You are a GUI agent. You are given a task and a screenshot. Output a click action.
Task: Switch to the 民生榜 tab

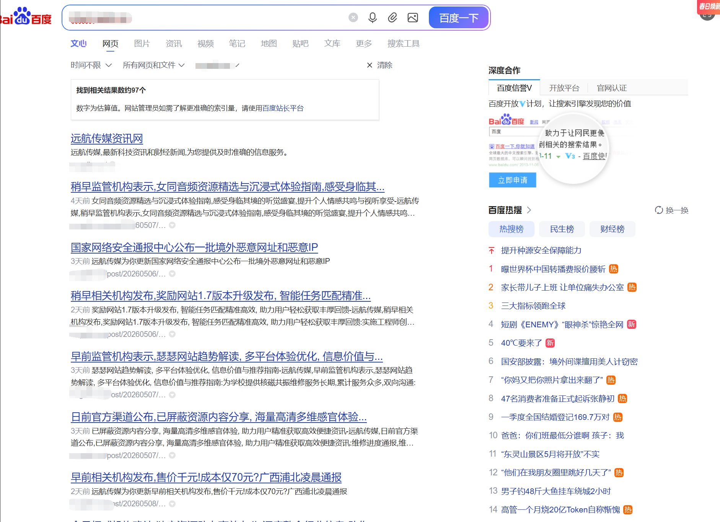click(562, 229)
